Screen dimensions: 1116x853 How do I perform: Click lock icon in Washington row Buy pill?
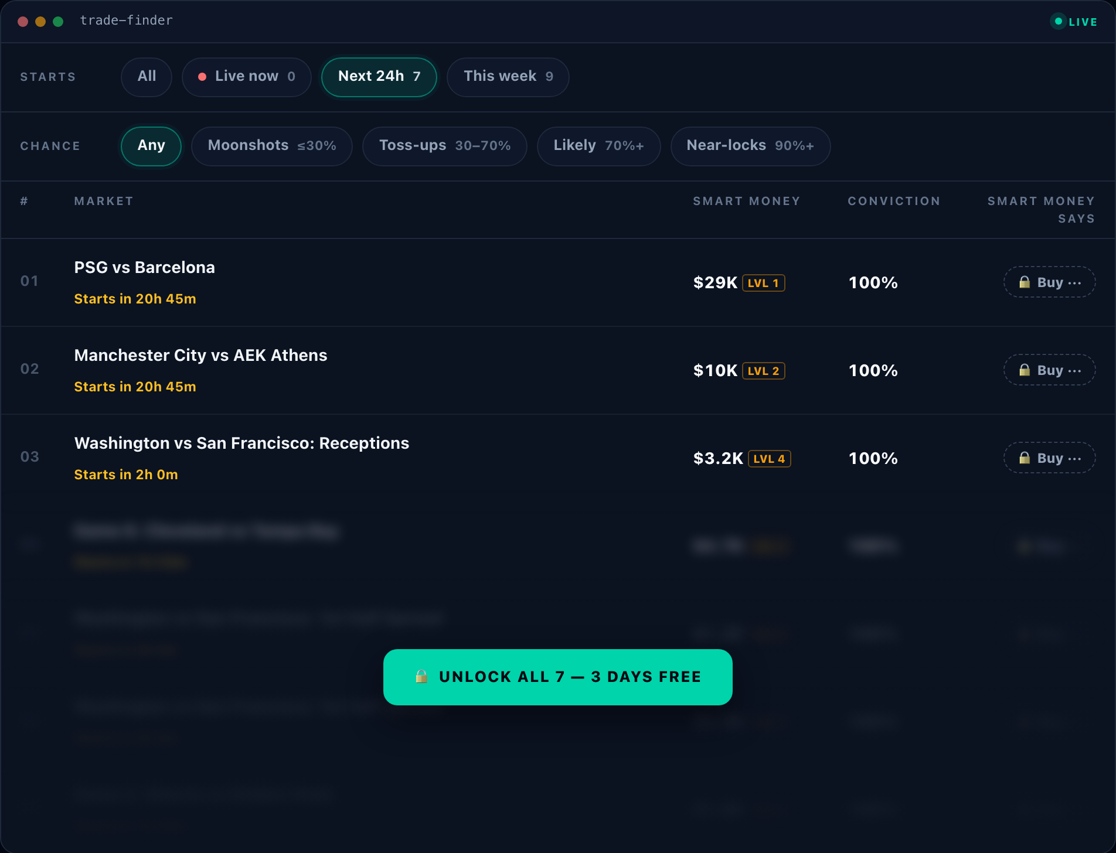pyautogui.click(x=1025, y=458)
